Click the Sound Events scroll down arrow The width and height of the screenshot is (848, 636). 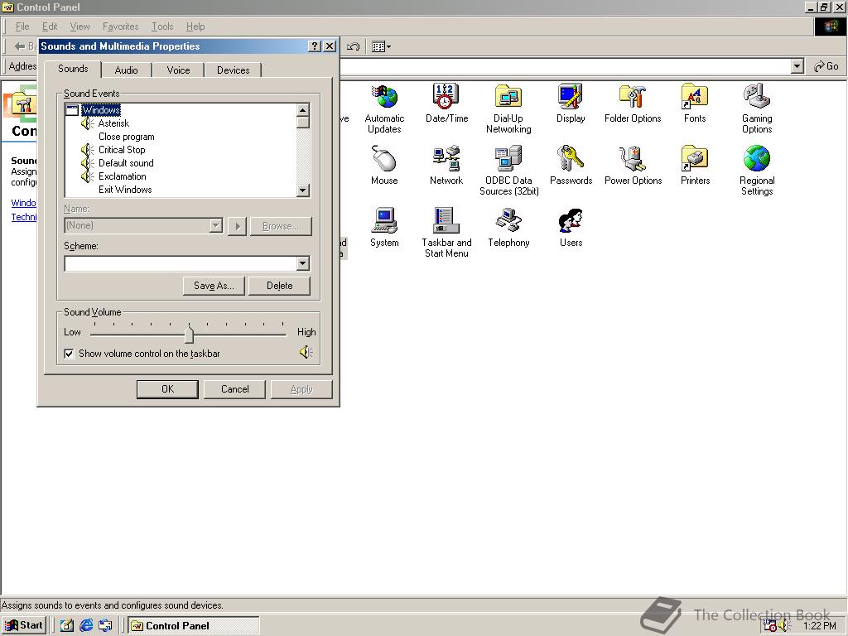[x=303, y=190]
